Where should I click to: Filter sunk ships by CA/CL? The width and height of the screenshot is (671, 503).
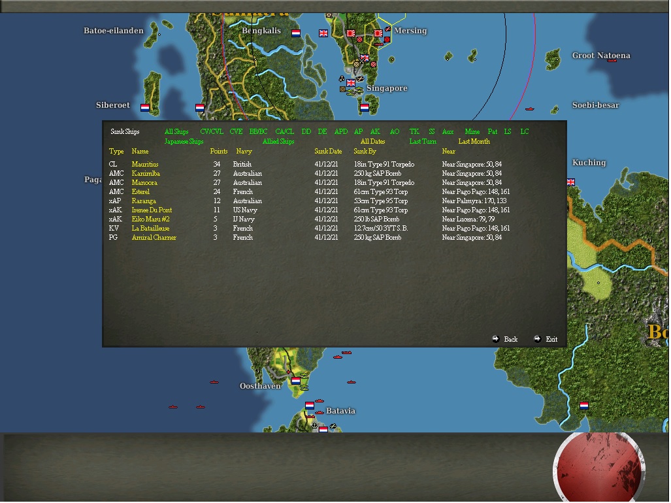[285, 132]
